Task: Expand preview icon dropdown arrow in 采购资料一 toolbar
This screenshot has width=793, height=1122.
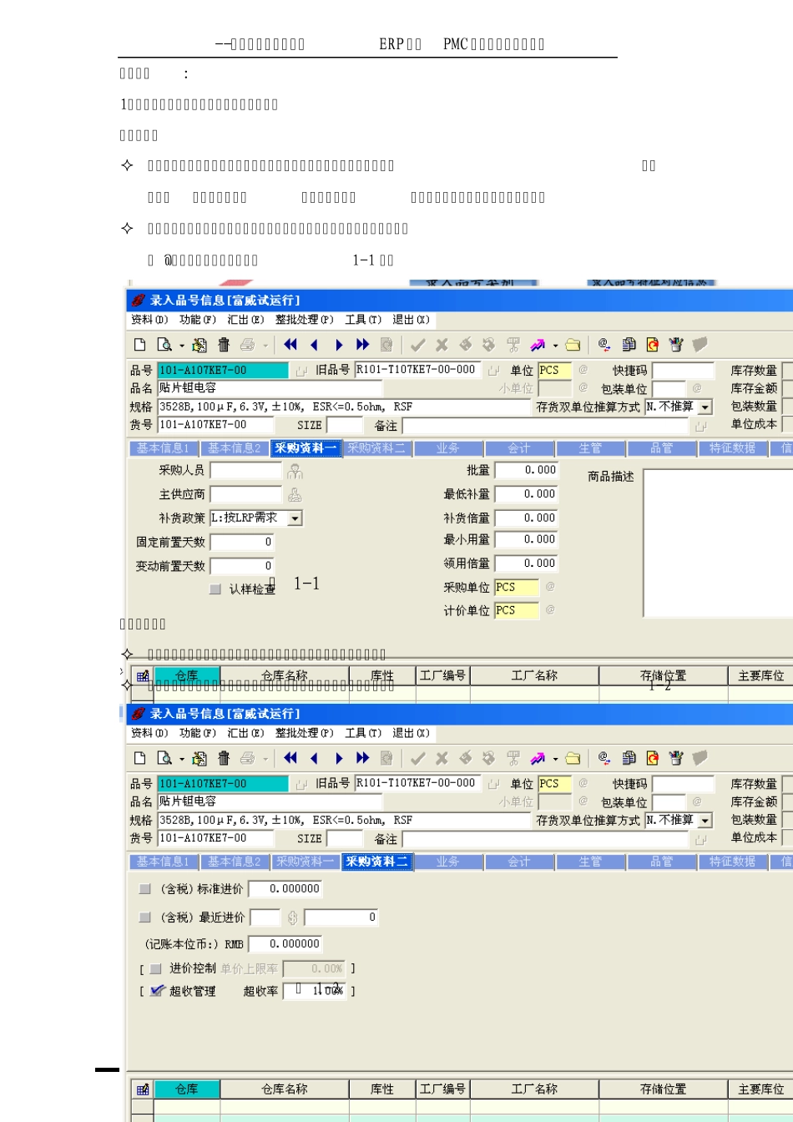Action: [181, 346]
